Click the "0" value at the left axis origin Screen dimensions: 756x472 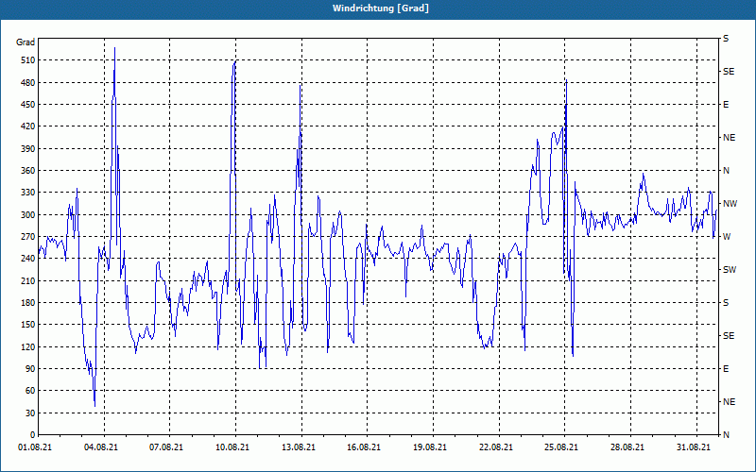[32, 435]
